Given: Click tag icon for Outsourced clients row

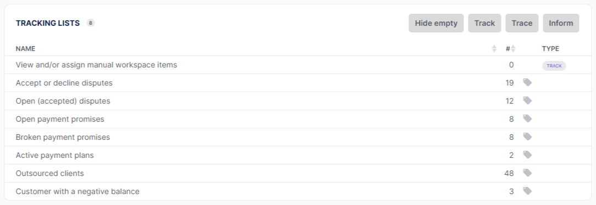Looking at the screenshot, I should point(527,173).
